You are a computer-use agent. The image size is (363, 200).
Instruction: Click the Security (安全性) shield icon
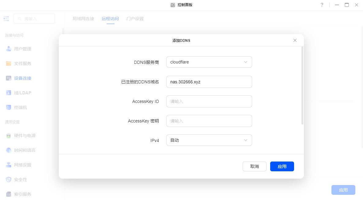tap(9, 180)
